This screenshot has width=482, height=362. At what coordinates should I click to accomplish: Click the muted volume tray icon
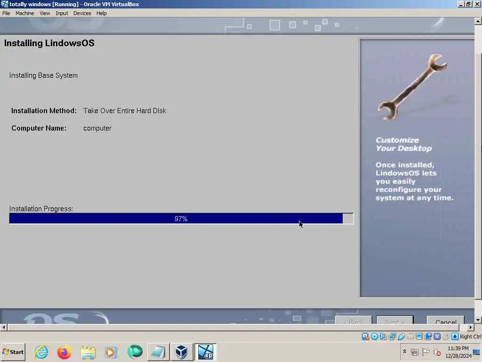click(437, 352)
